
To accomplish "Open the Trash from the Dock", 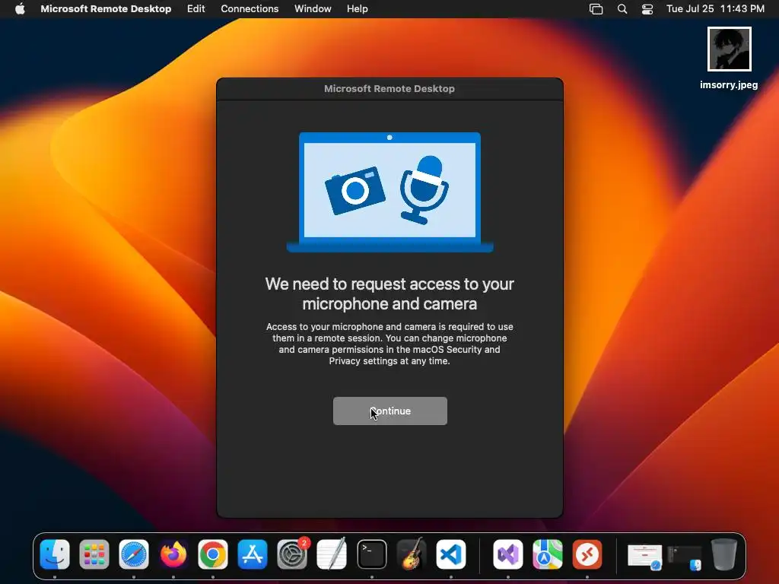I will point(724,554).
